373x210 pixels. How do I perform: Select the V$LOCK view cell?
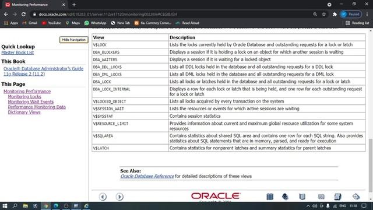point(130,45)
